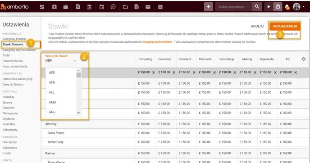Image resolution: width=310 pixels, height=163 pixels.
Task: Choose ANG from currency list
Action: point(61,112)
